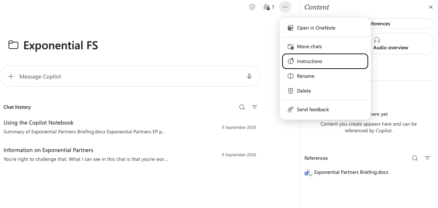This screenshot has height=208, width=438.
Task: Choose Open in OneNote from the menu
Action: (x=325, y=28)
